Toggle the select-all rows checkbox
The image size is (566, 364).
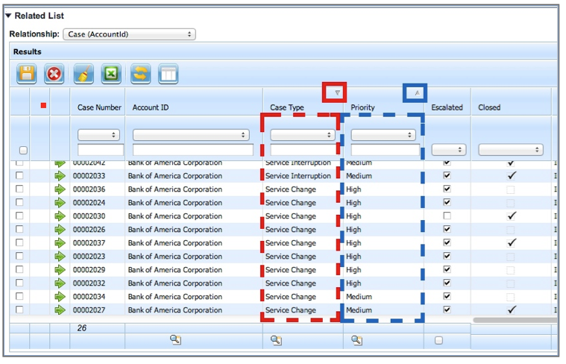23,150
